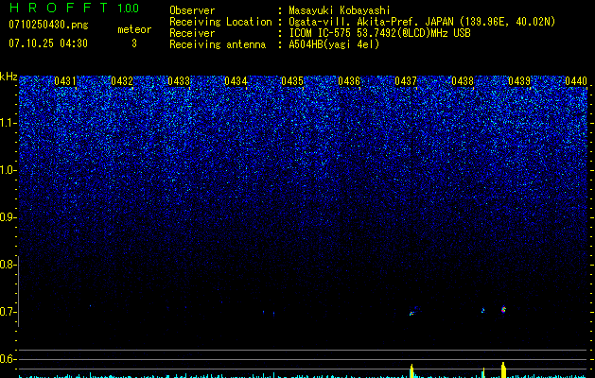Click the 0432 time marker
Viewport: 595px width, 378px height.
(x=122, y=81)
